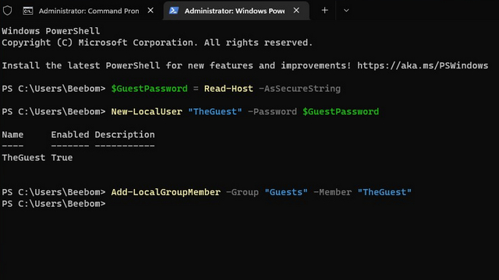Click the PowerShell tab icon
This screenshot has width=499, height=280.
coord(173,11)
